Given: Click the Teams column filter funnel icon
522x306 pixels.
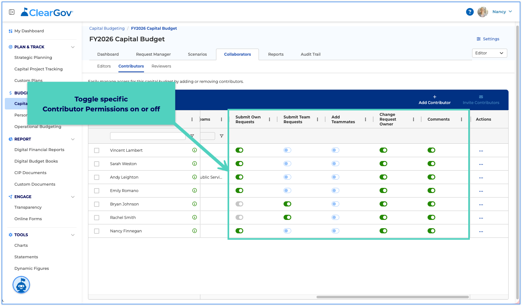Looking at the screenshot, I should [x=221, y=136].
